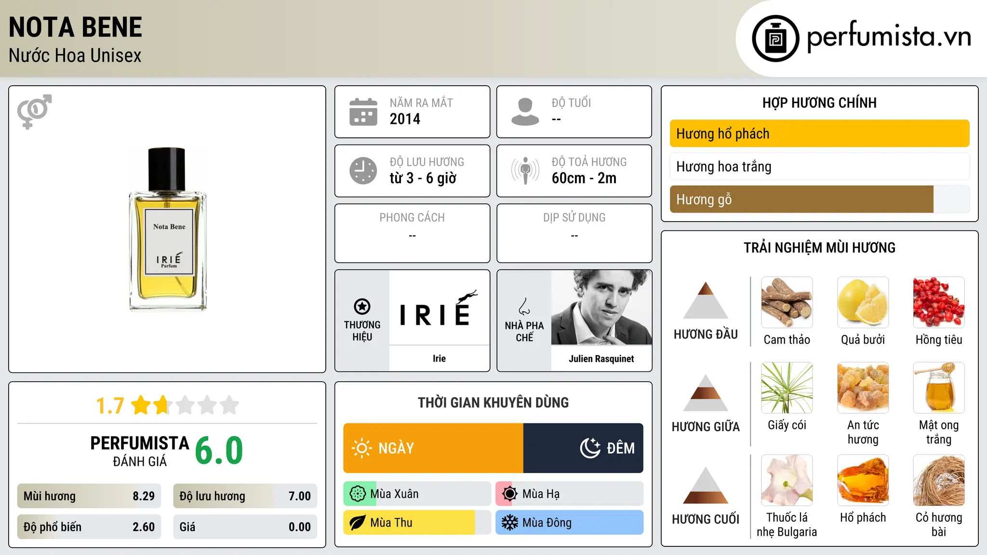This screenshot has height=555, width=987.
Task: Click the NOTA BENE title
Action: point(75,27)
